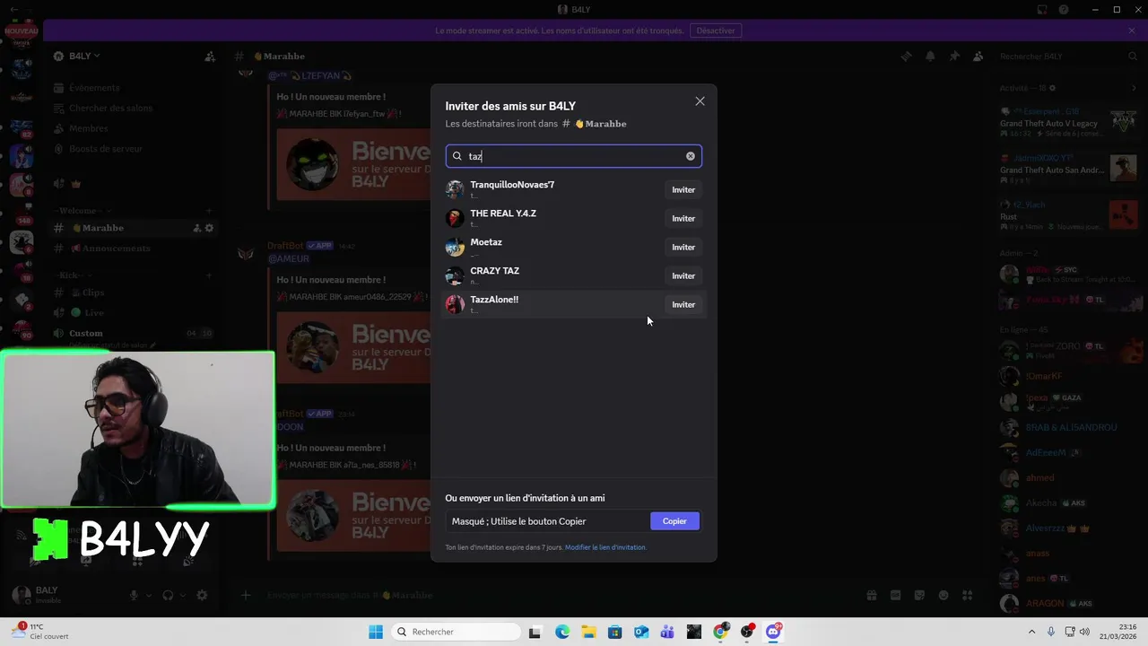1148x646 pixels.
Task: Add a channel to the Kick category
Action: tap(209, 275)
